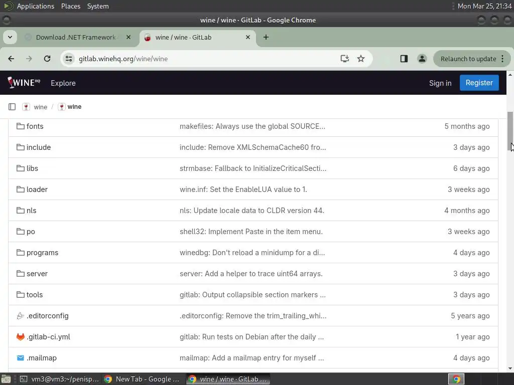The width and height of the screenshot is (514, 385).
Task: Open the System menu
Action: [x=98, y=6]
